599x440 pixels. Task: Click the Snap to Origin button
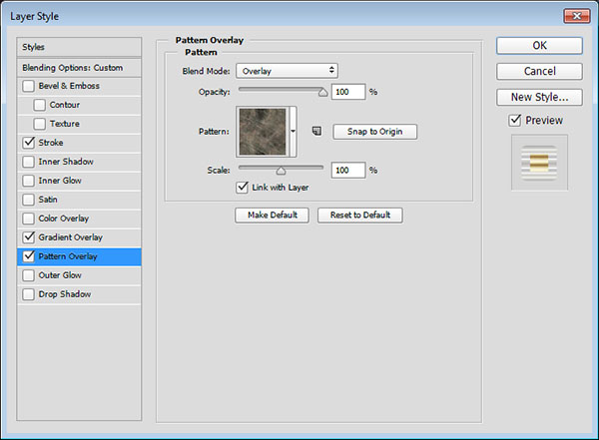tap(374, 132)
